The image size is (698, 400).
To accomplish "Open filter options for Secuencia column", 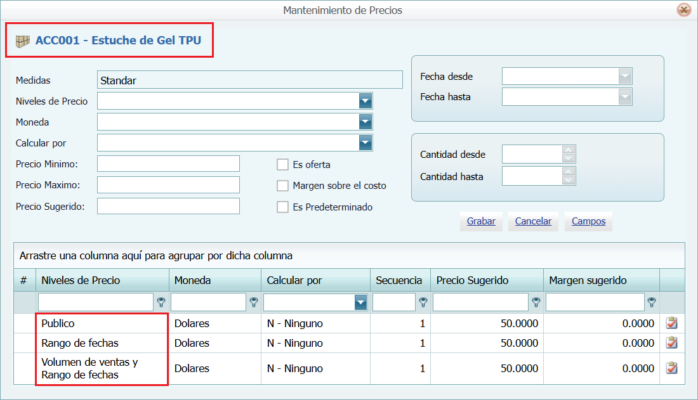I will [x=423, y=302].
